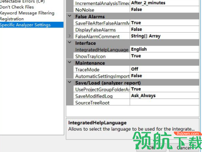Change AutomaticSettingsImport False value
Image resolution: width=202 pixels, height=152 pixels.
pos(164,76)
